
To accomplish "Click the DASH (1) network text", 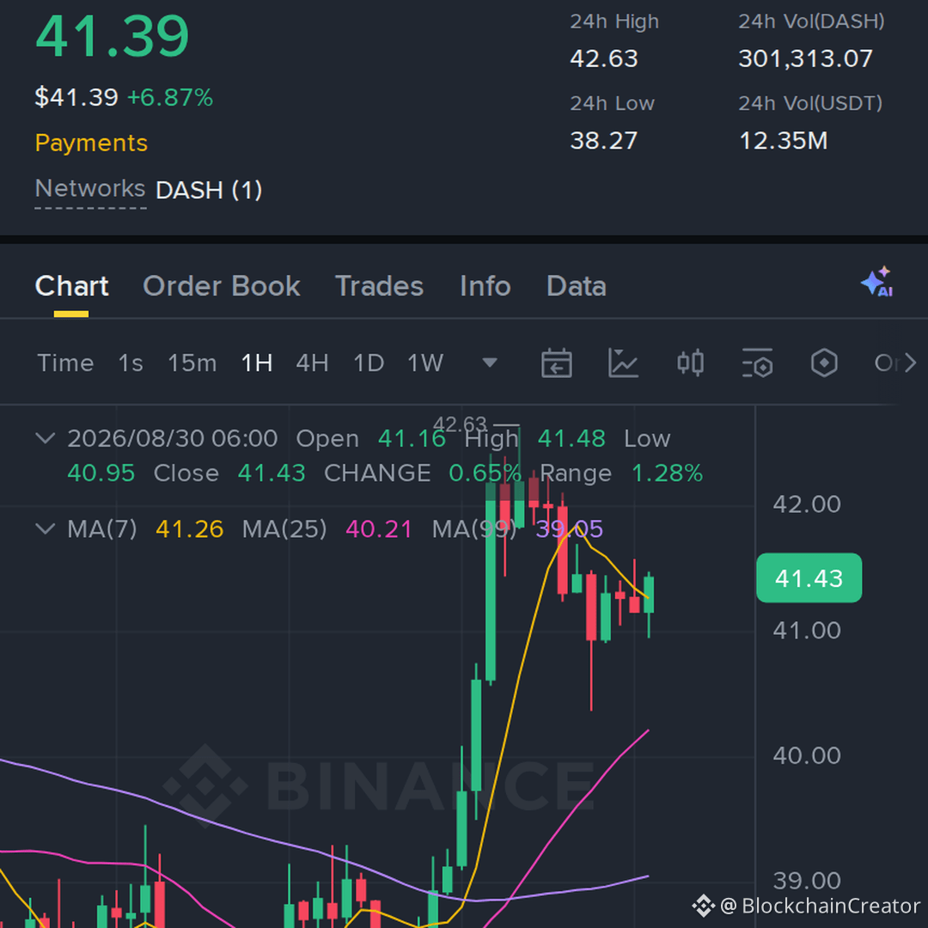I will [209, 190].
